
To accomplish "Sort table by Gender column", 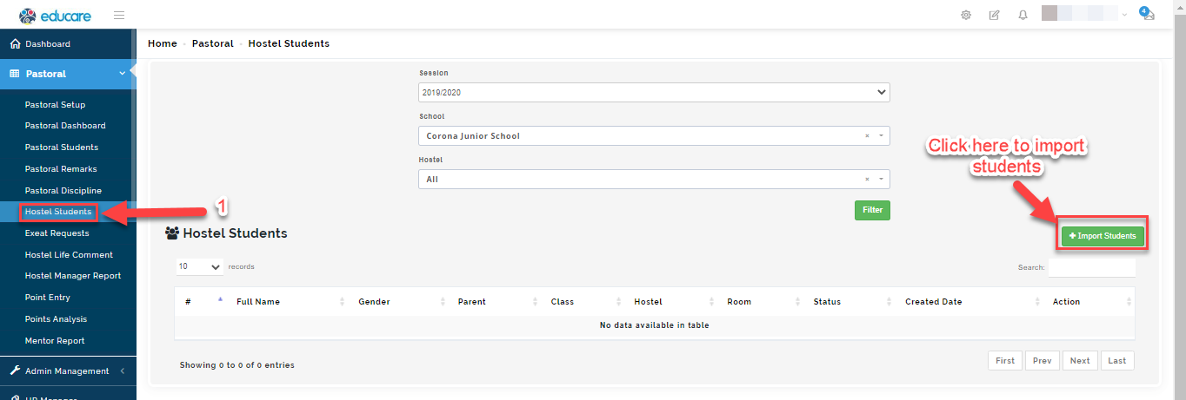I will [400, 301].
